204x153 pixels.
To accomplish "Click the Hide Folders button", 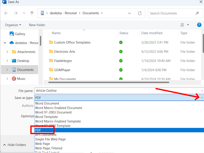I will click(16, 145).
